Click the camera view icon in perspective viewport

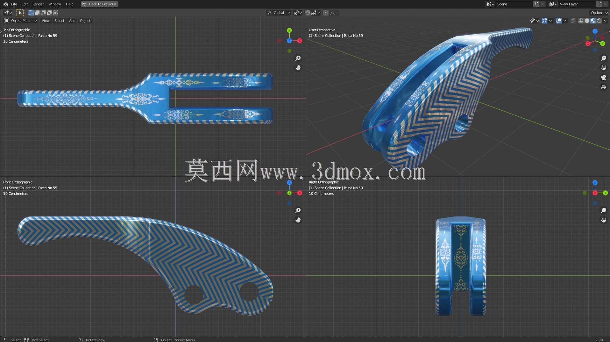[x=604, y=78]
